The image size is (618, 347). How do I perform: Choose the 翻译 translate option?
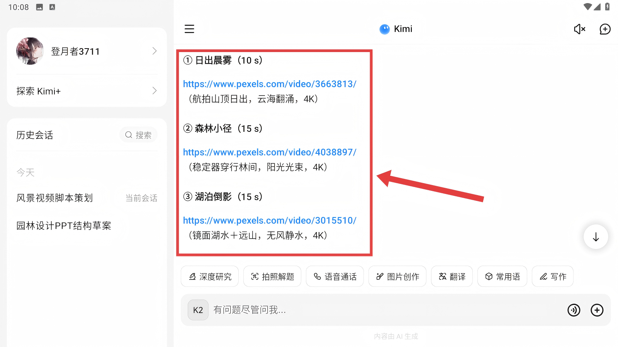[452, 276]
